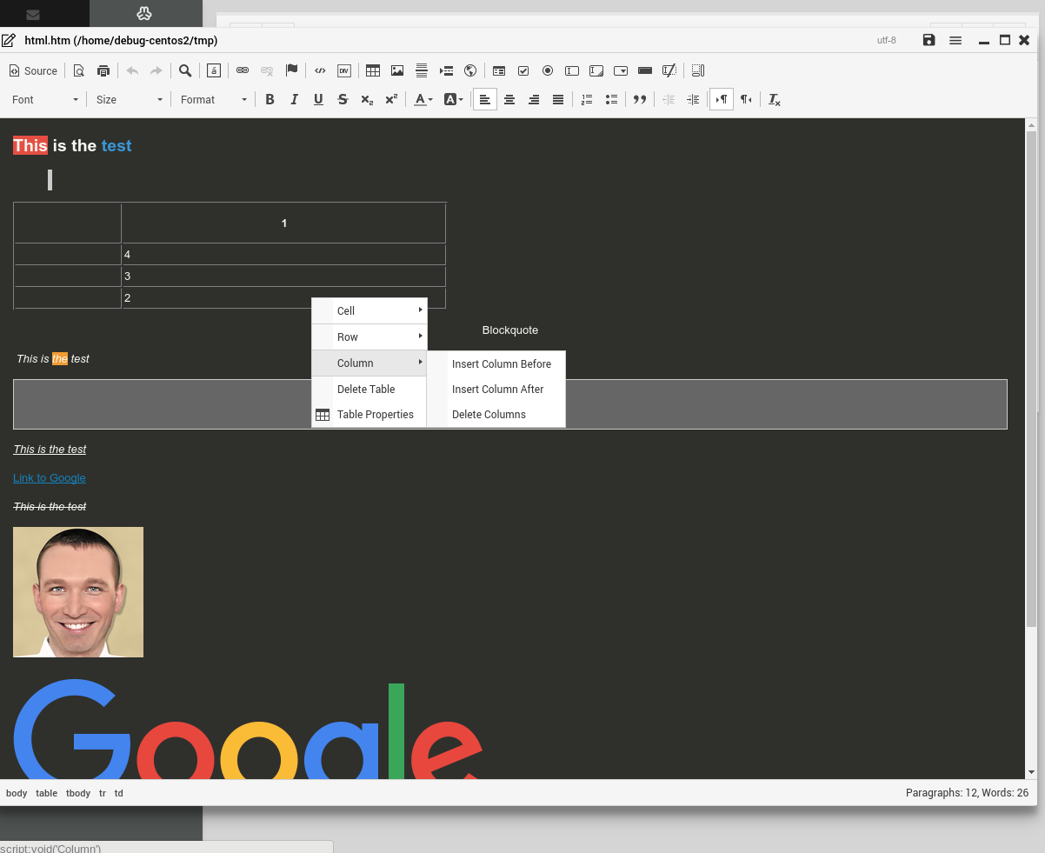
Task: Open the Print dialog
Action: (103, 70)
